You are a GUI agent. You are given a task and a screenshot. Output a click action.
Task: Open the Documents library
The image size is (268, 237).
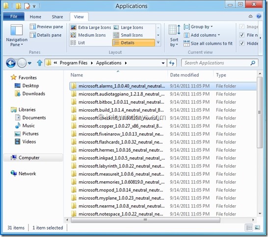click(x=30, y=118)
